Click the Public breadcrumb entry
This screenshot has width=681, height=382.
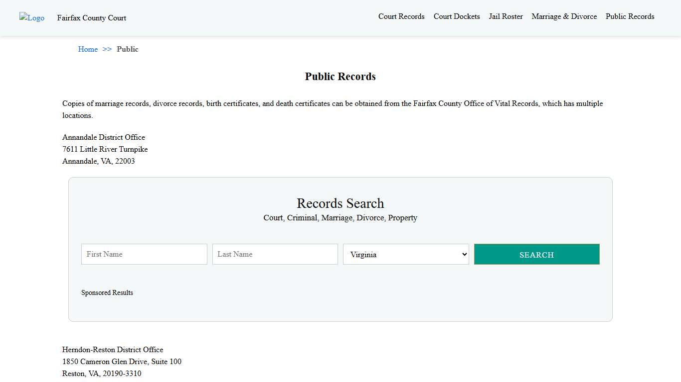(128, 49)
